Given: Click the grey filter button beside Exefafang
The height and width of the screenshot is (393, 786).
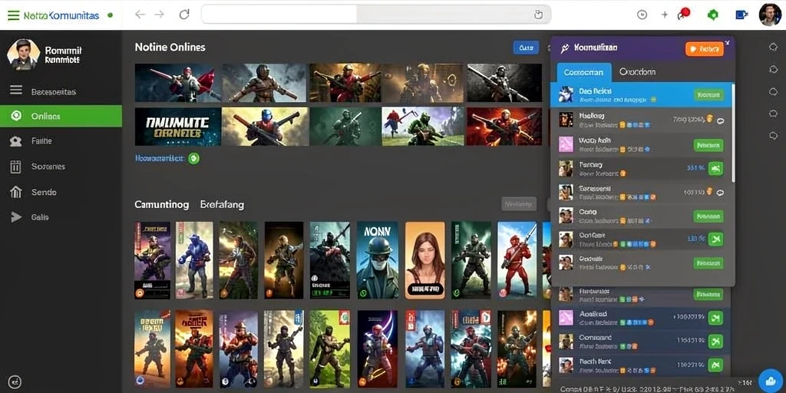Looking at the screenshot, I should (x=518, y=204).
